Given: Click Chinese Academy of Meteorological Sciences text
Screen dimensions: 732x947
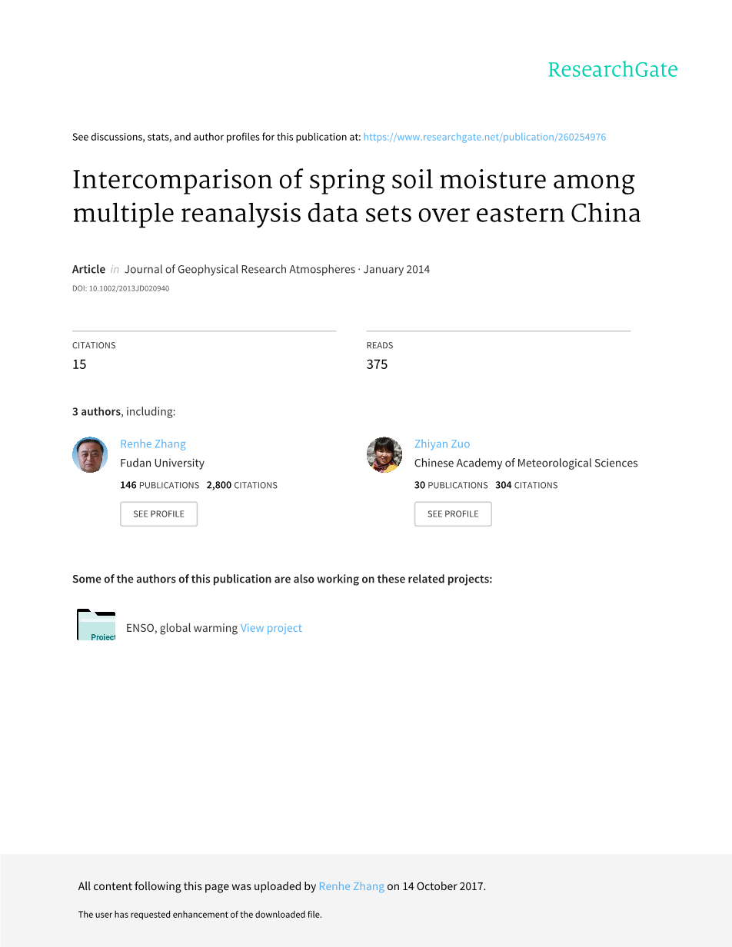Looking at the screenshot, I should (526, 463).
